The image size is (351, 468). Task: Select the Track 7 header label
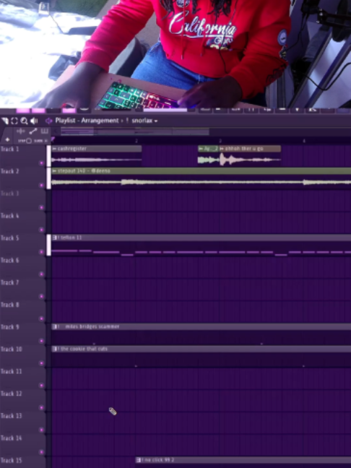pyautogui.click(x=9, y=282)
